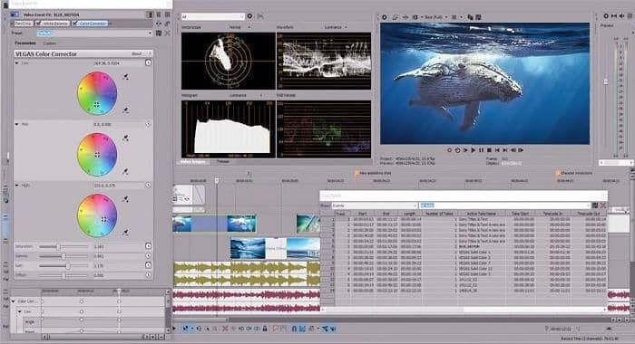Viewport: 635px width, 344px height.
Task: Collapse the Low keyframe lane
Action: (x=19, y=311)
